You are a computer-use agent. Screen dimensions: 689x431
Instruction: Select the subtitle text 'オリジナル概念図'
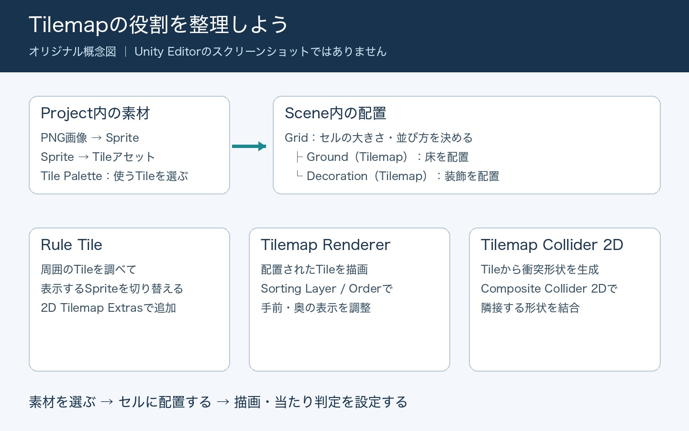coord(73,52)
